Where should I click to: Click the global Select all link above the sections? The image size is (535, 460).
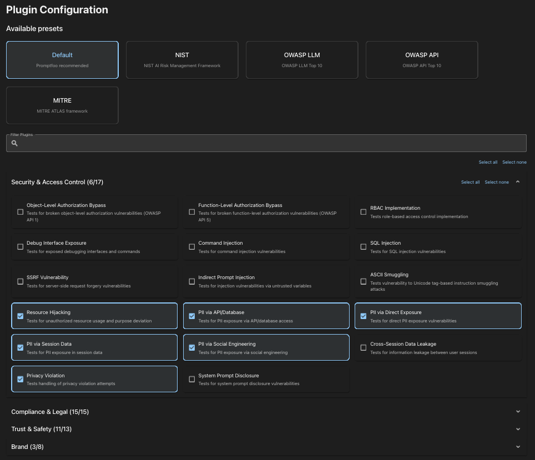[x=488, y=162]
